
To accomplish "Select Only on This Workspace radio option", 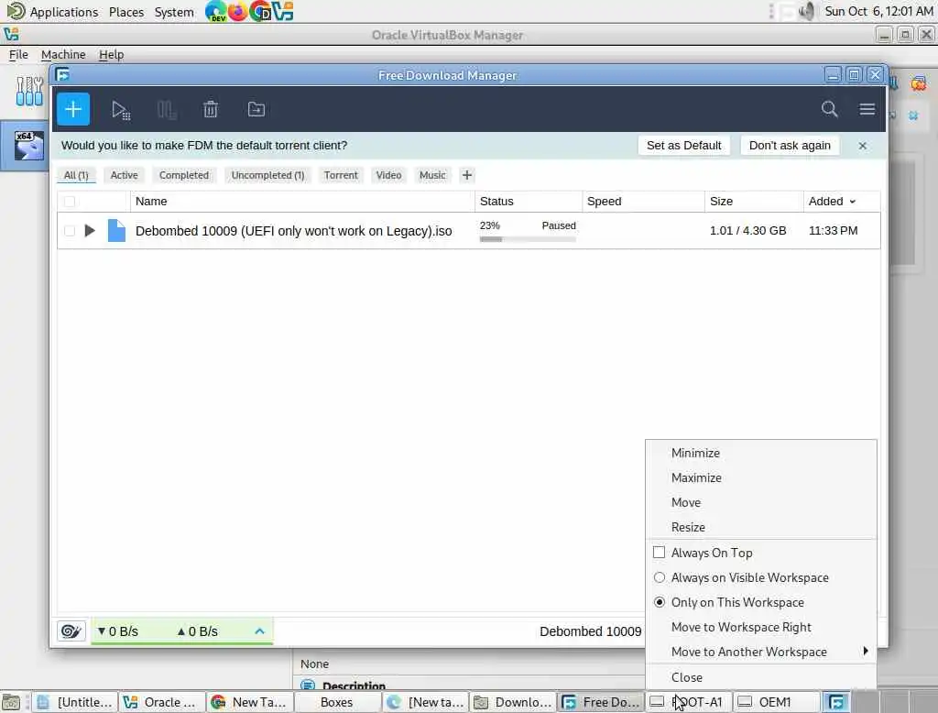I will click(659, 602).
